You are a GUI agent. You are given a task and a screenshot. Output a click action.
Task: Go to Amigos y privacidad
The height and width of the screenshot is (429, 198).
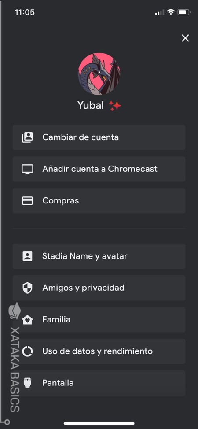[99, 288]
